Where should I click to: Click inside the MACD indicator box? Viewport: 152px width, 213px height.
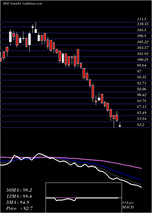84,198
